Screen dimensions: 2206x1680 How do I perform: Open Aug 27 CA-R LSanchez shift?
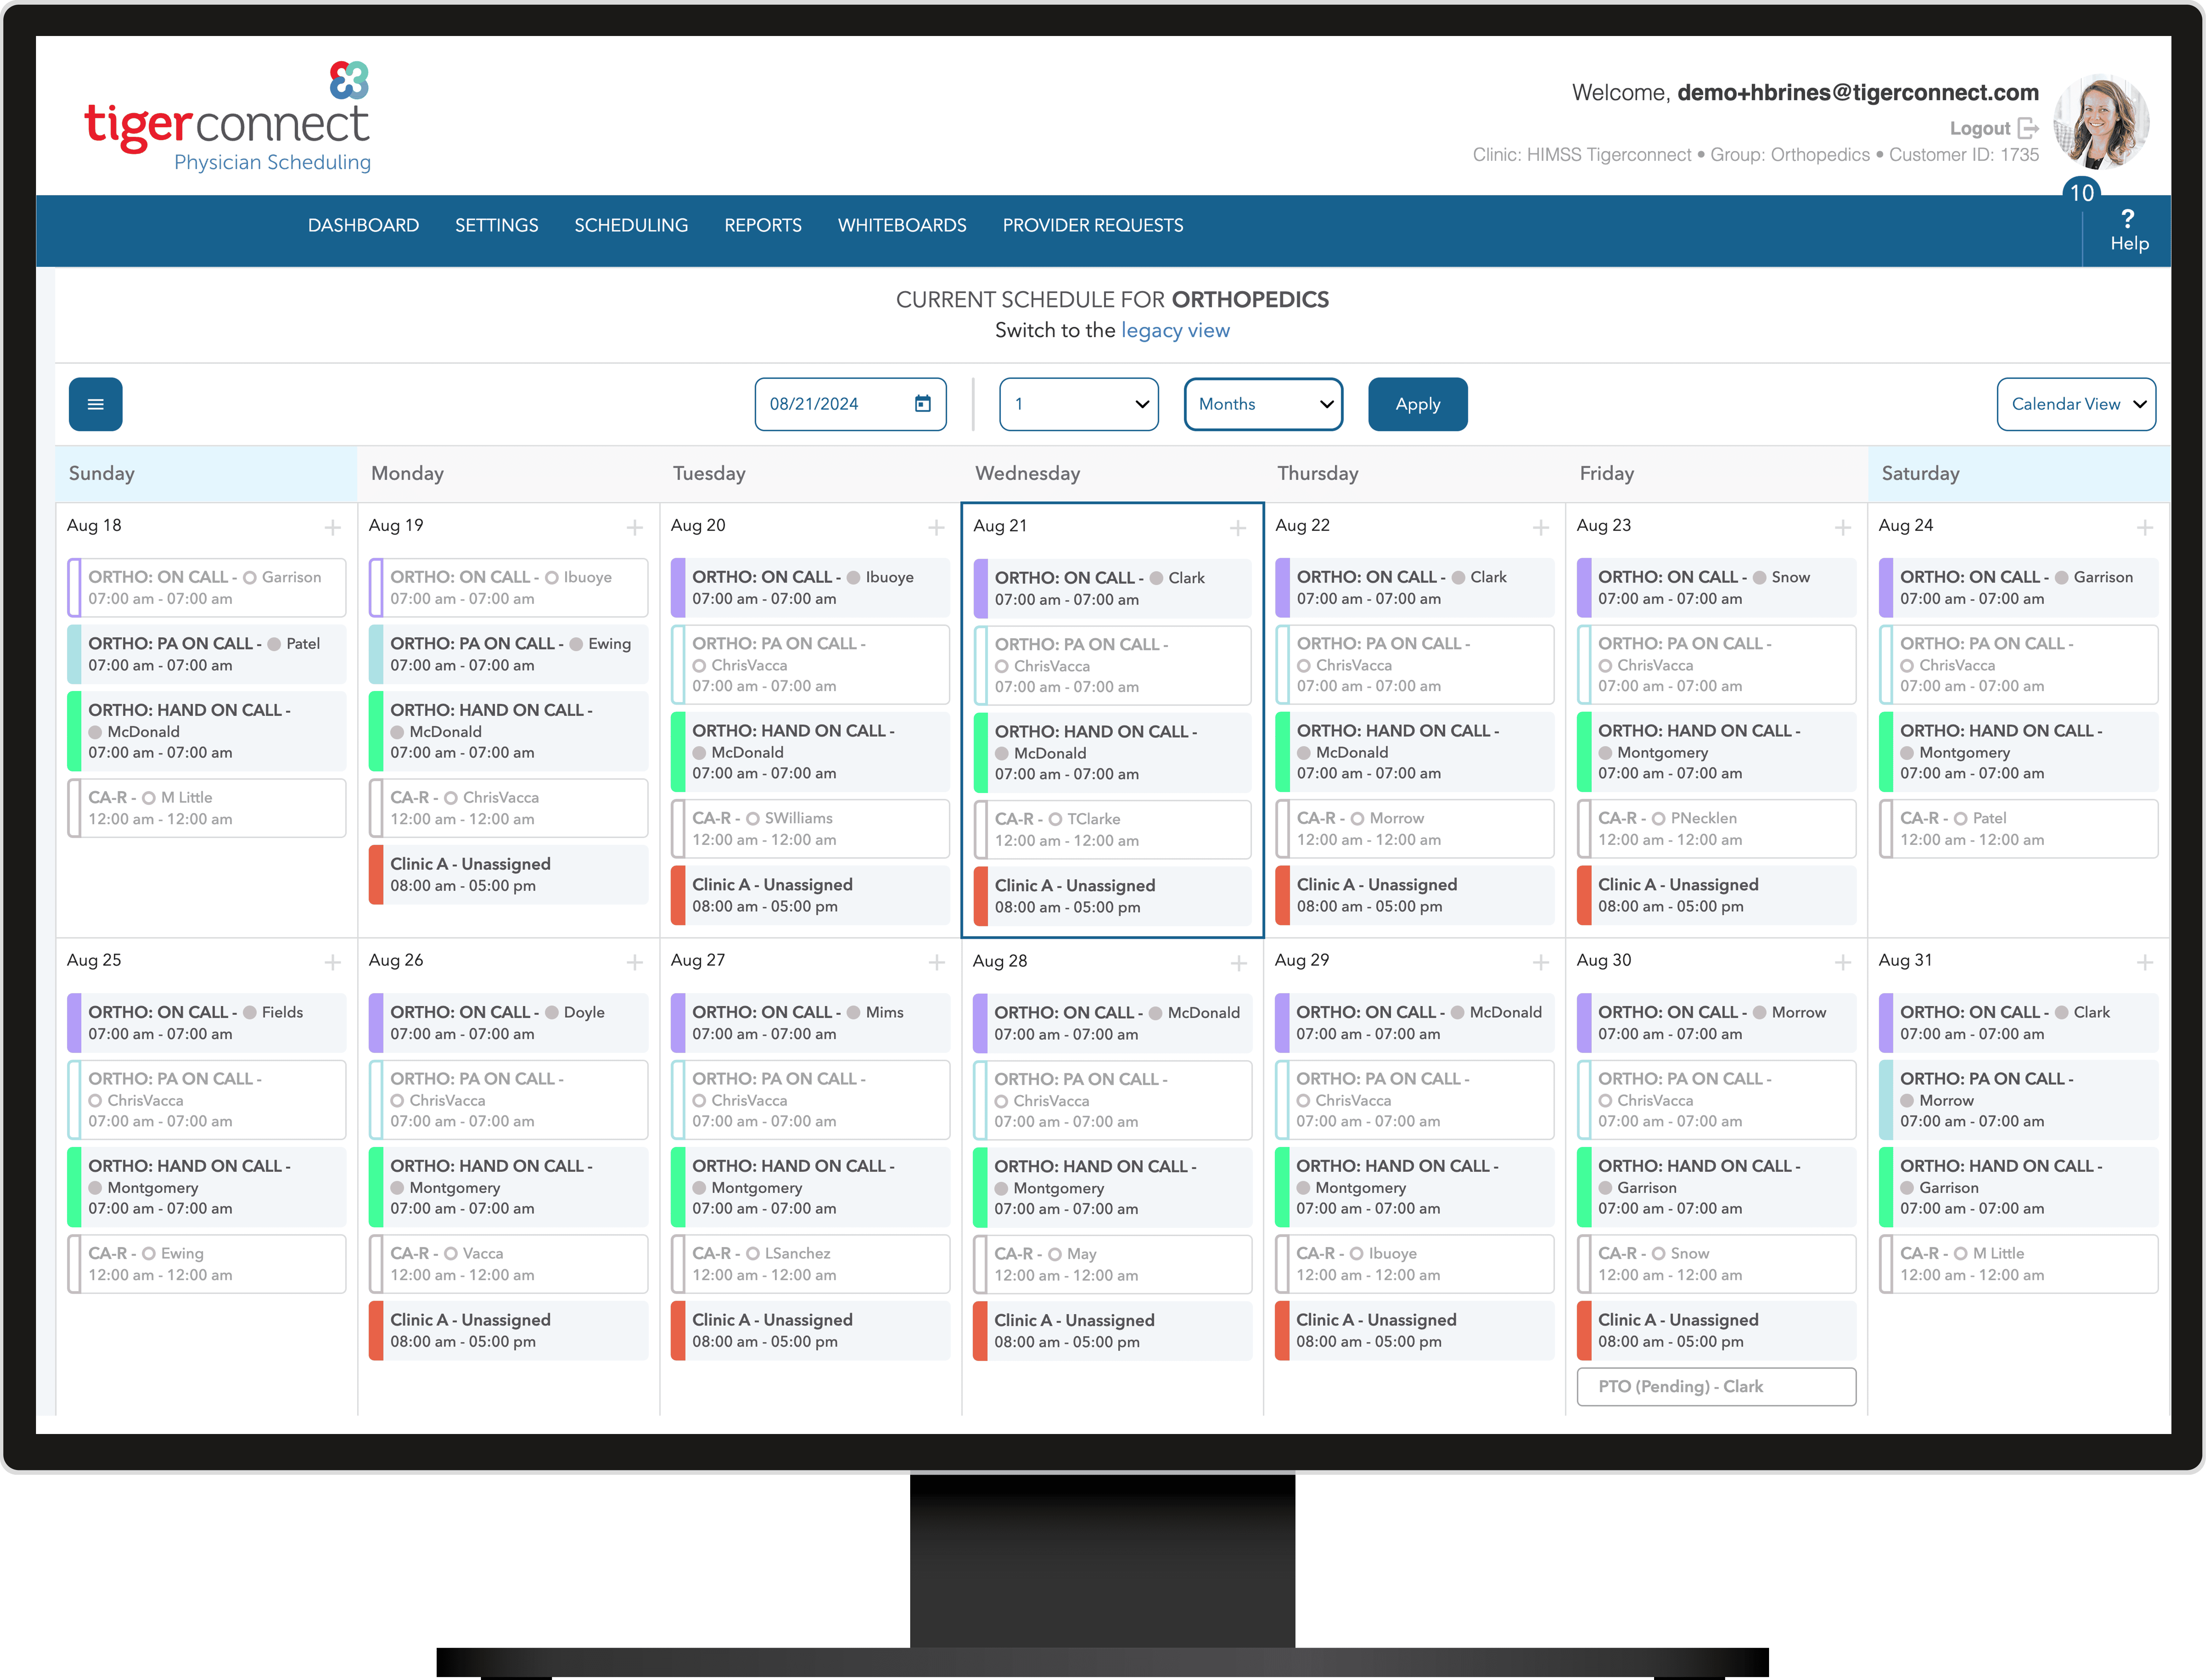click(811, 1264)
